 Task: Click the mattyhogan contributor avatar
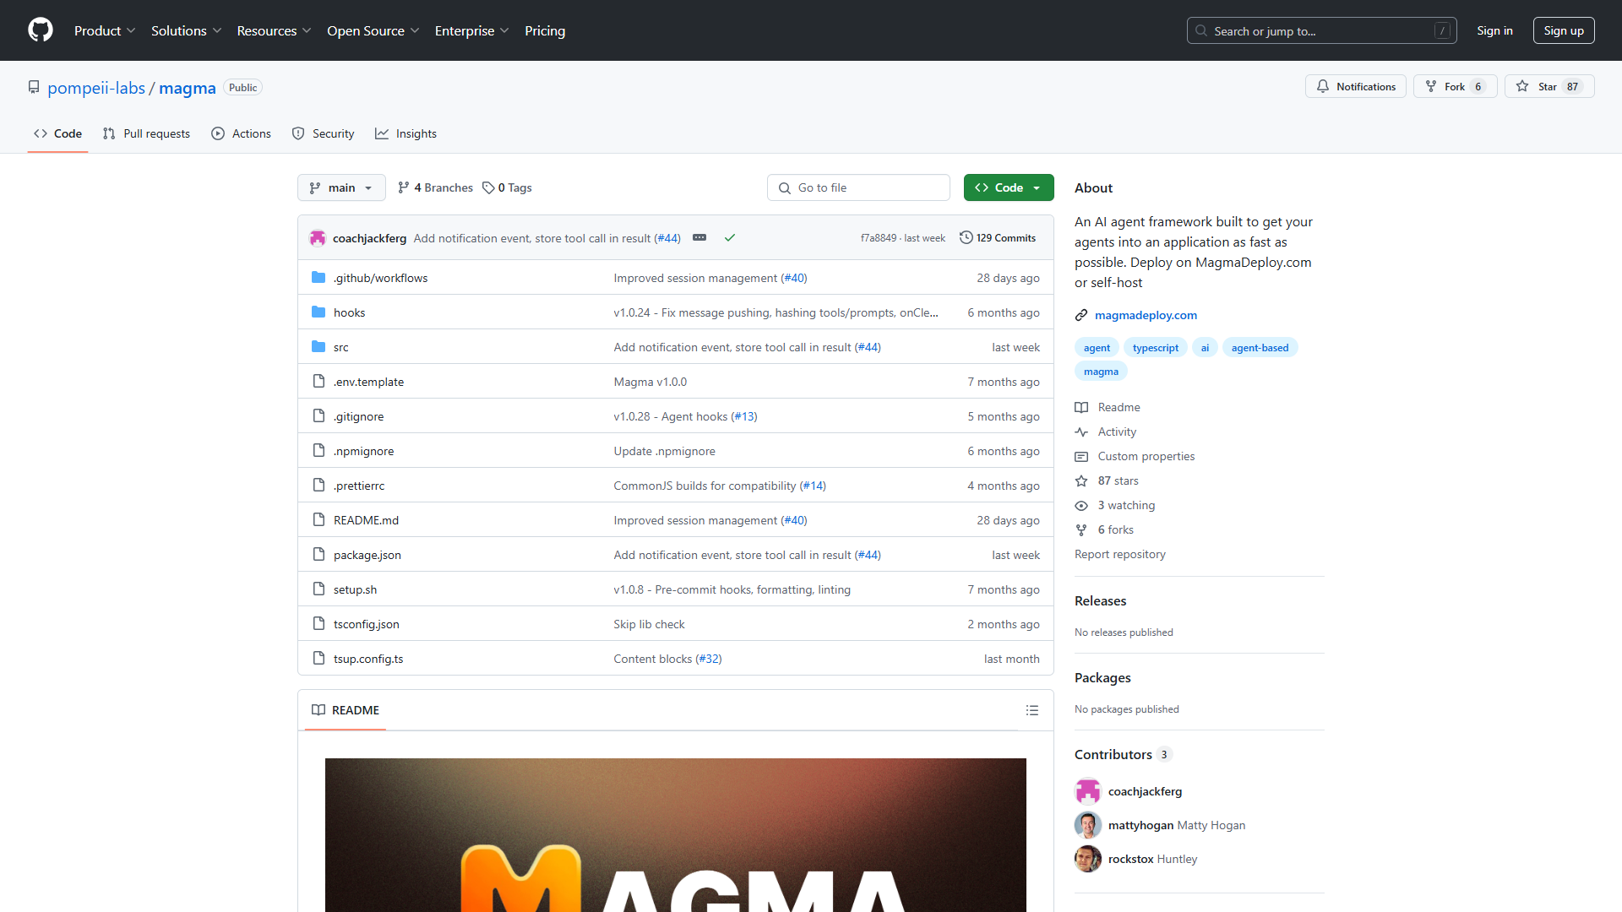click(1088, 825)
